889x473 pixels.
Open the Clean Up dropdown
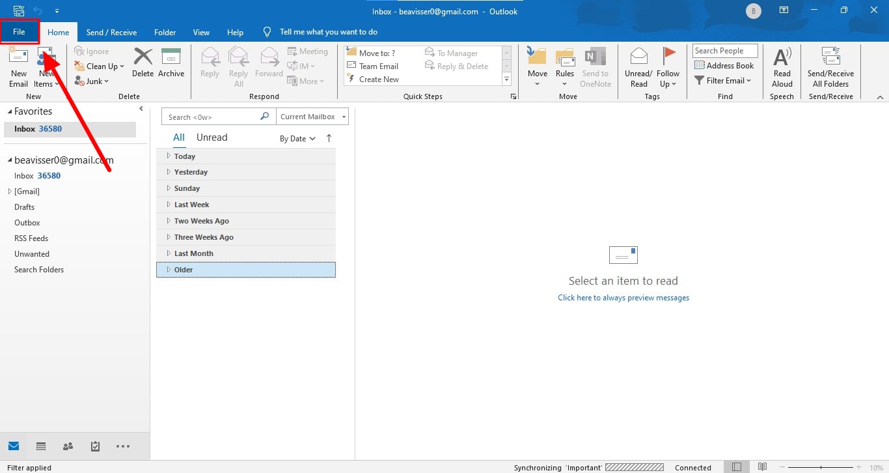(x=100, y=66)
